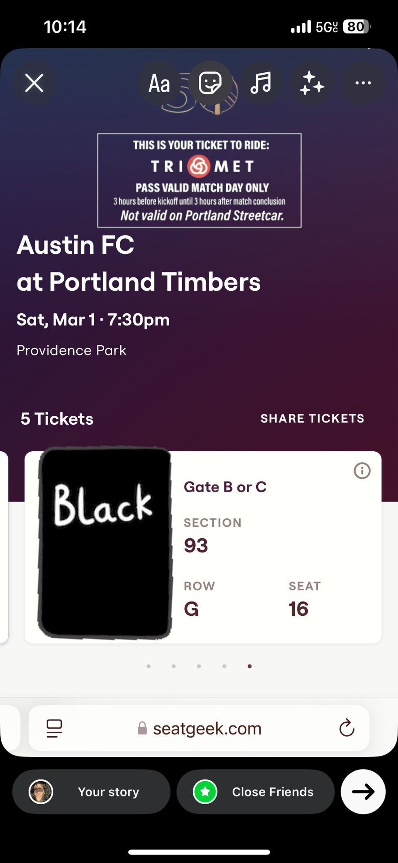398x863 pixels.
Task: Tap the white arrow send button
Action: point(363,792)
